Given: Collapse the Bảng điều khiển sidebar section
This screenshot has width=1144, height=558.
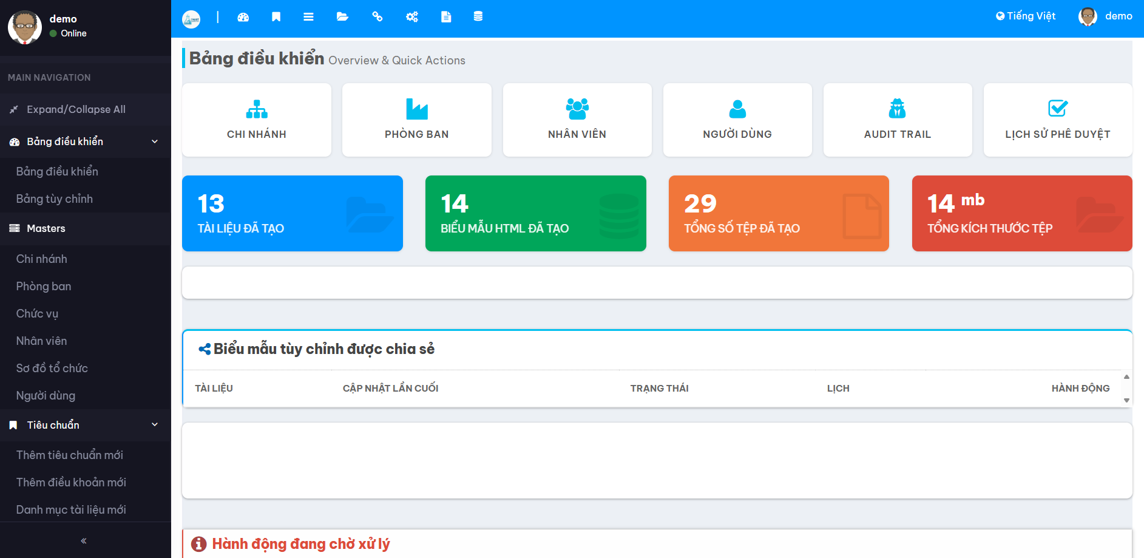Looking at the screenshot, I should pos(154,141).
